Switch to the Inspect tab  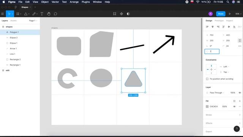229,21
